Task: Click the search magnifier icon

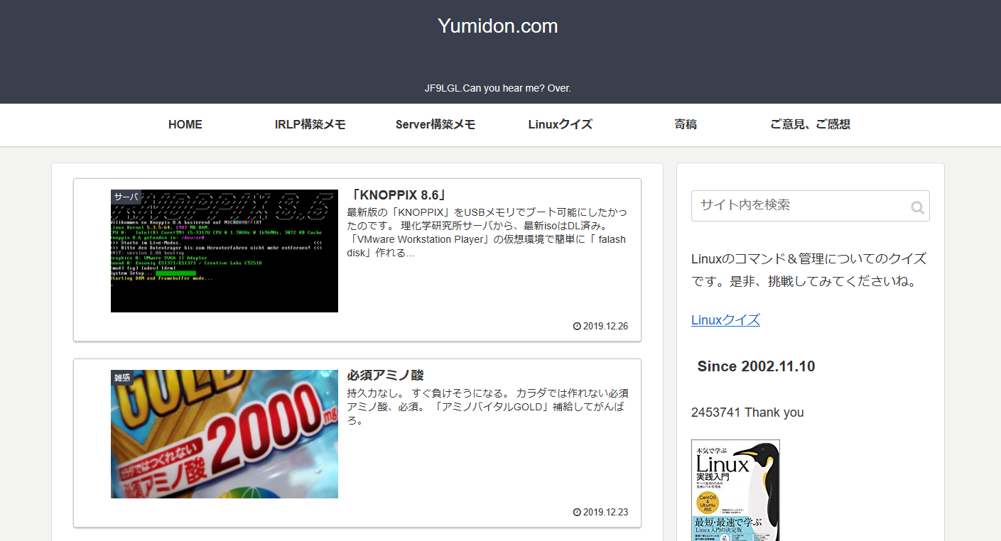Action: pos(917,206)
